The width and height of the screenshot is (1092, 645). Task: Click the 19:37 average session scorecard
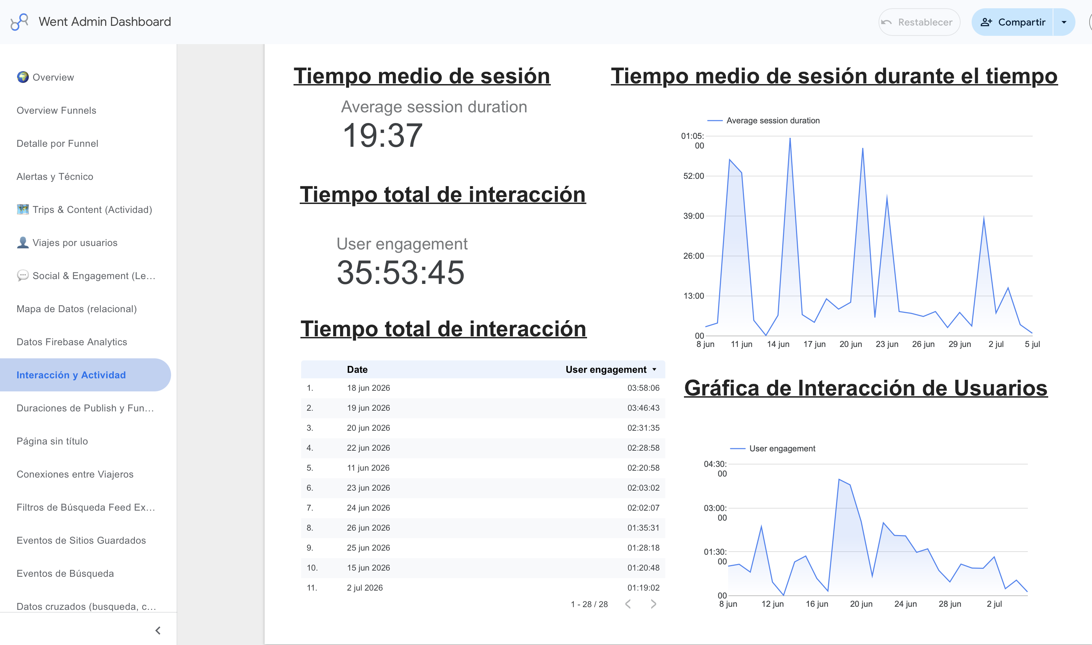pos(383,135)
